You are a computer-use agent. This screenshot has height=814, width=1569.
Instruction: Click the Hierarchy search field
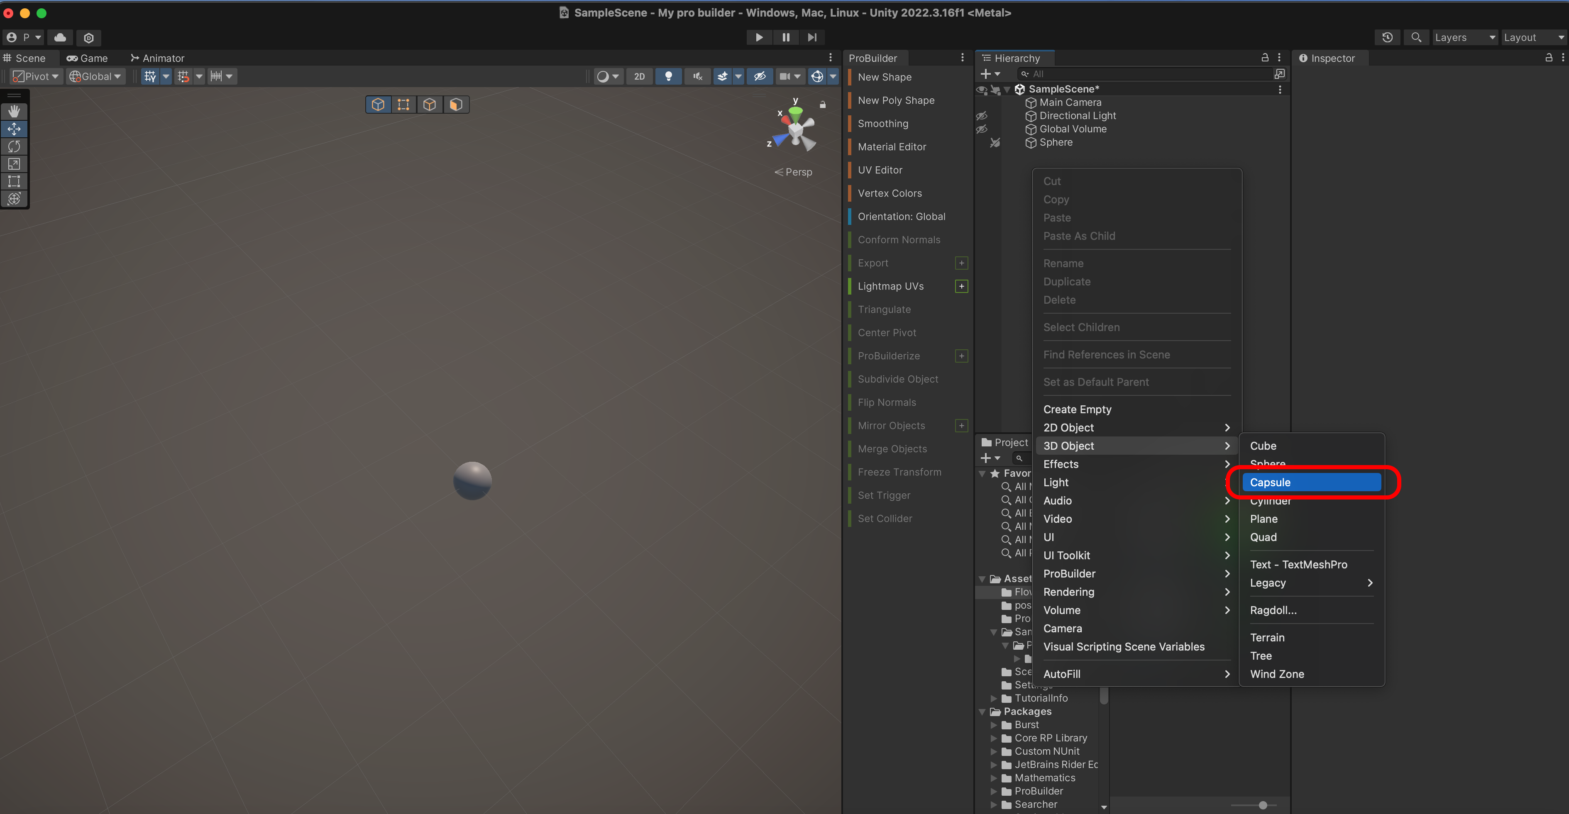(x=1145, y=74)
